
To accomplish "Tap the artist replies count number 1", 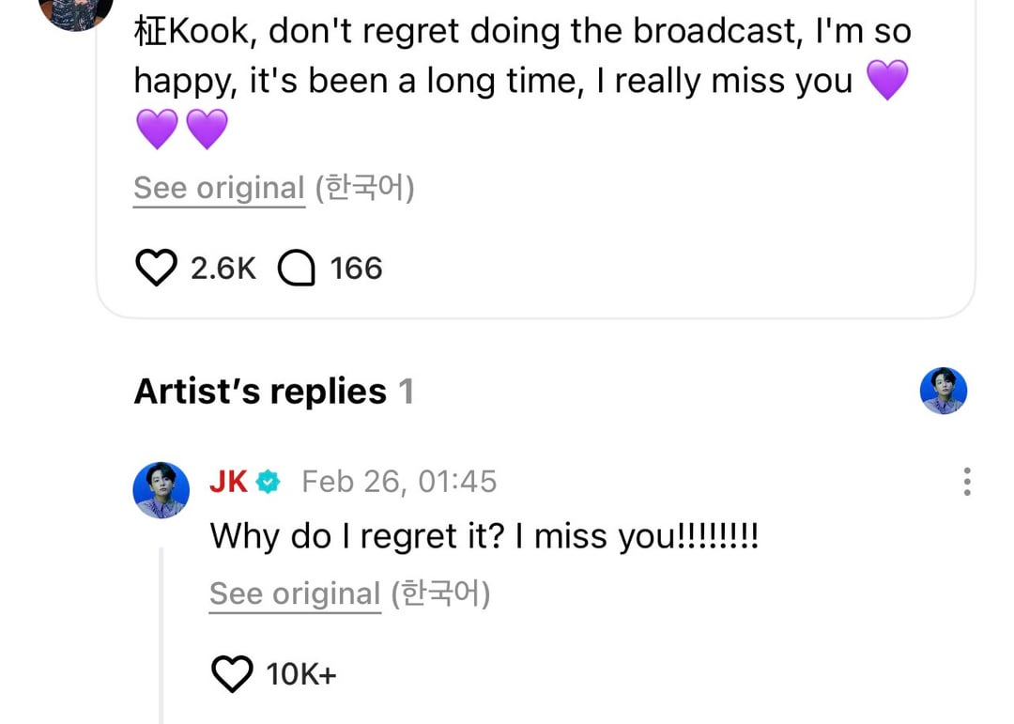I will [406, 392].
